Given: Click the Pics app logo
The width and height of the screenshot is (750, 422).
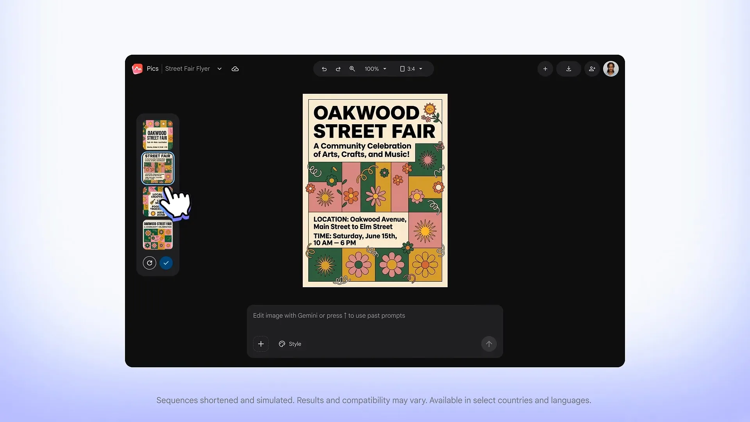Looking at the screenshot, I should [137, 69].
